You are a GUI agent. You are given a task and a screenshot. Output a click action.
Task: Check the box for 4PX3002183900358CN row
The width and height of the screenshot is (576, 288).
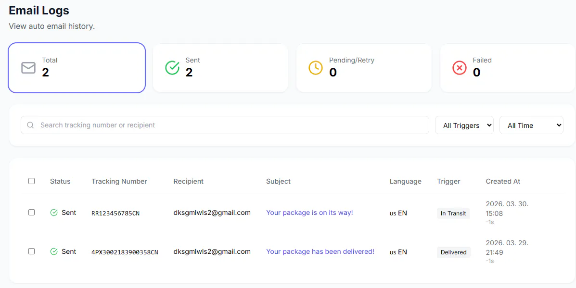(x=32, y=251)
